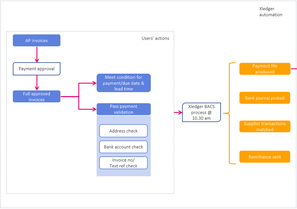297x209 pixels.
Task: Click the Invoice no/Text ref check box
Action: 123,163
